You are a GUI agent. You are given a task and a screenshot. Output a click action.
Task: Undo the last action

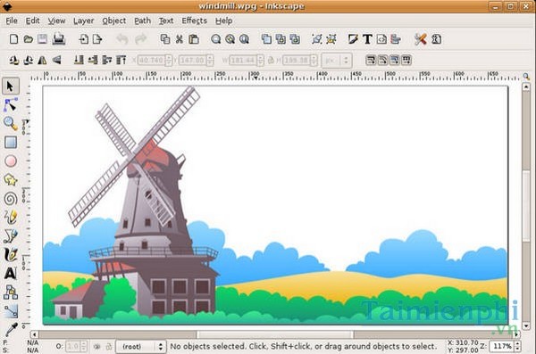tap(122, 39)
